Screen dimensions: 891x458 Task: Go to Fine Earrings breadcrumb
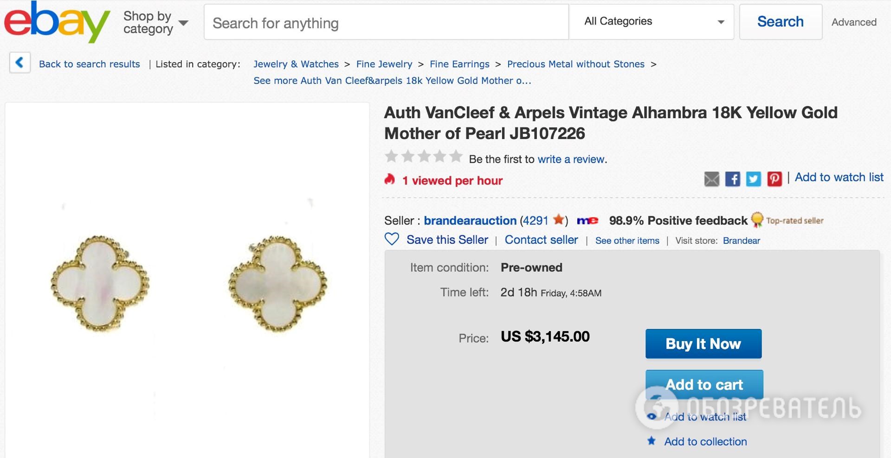coord(459,64)
